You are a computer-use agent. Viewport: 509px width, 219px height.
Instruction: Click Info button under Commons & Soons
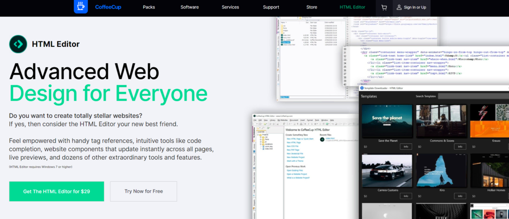(460, 147)
